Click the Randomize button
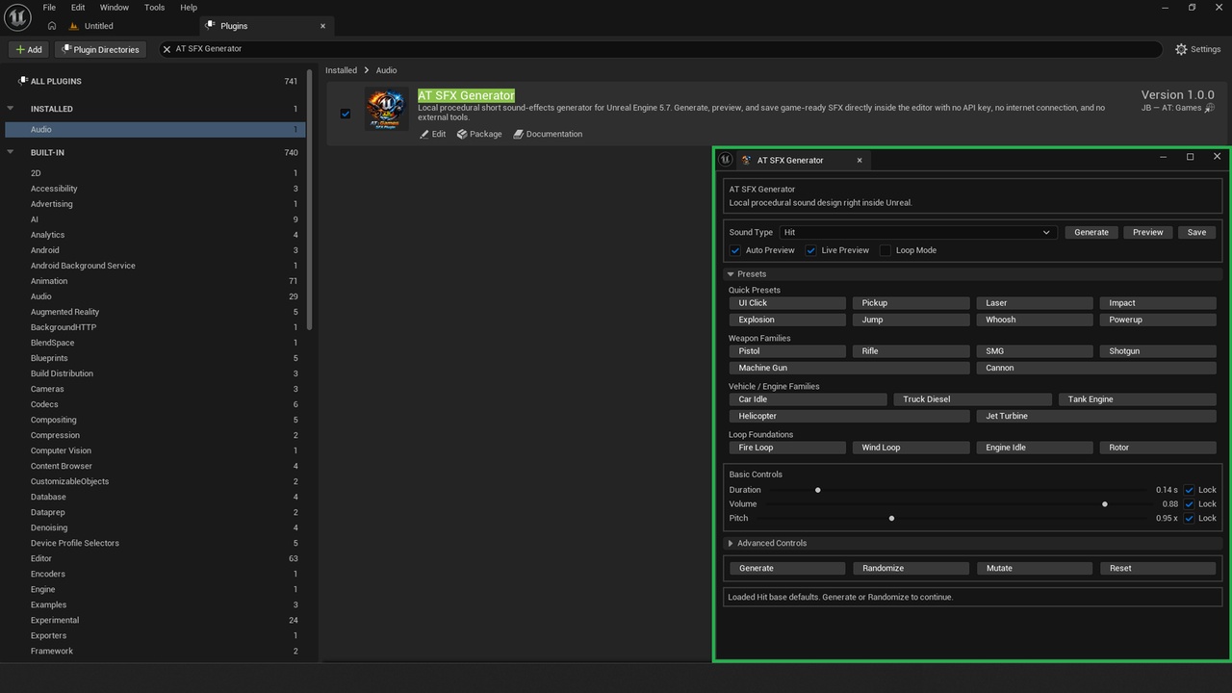Image resolution: width=1232 pixels, height=693 pixels. [x=911, y=568]
